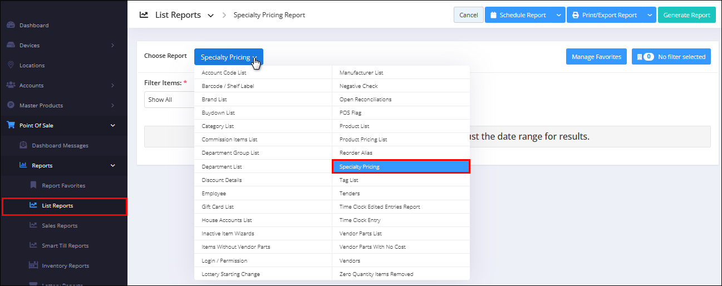Screen dimensions: 722x286
Task: Click the Dashboard gauge icon in sidebar
Action: point(11,25)
